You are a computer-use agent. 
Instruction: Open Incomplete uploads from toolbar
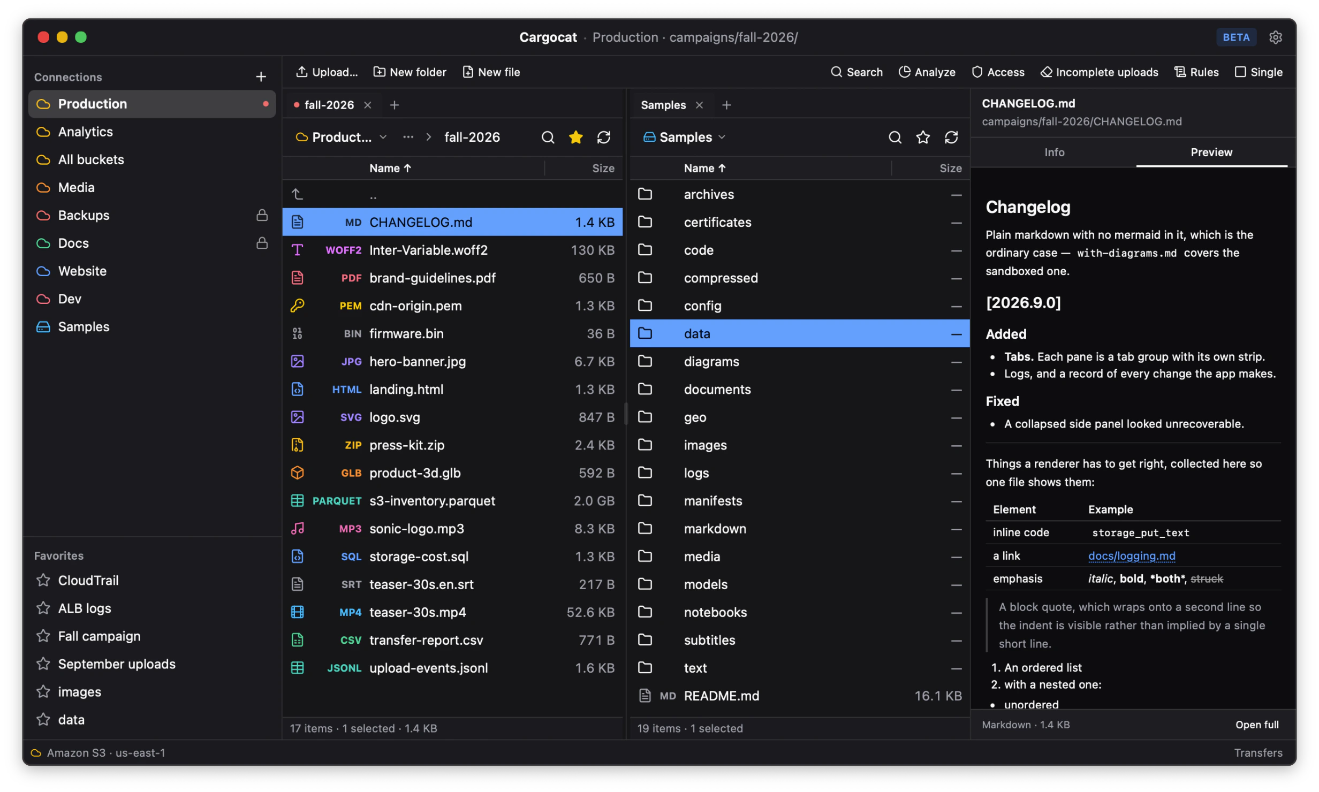[x=1098, y=72]
